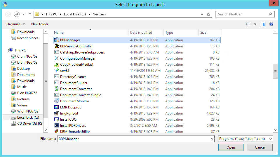This screenshot has width=280, height=157.
Task: Click the navigation pane scrollbar thumb
Action: (x=46, y=81)
